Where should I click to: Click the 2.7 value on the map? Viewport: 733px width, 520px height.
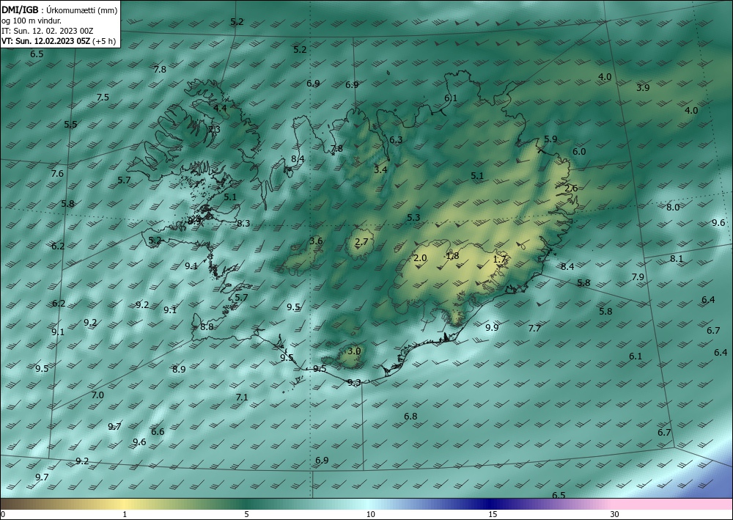(x=361, y=242)
